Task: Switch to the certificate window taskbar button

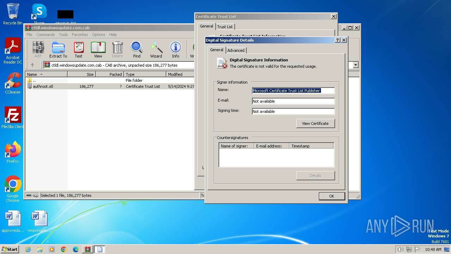Action: pos(100,249)
